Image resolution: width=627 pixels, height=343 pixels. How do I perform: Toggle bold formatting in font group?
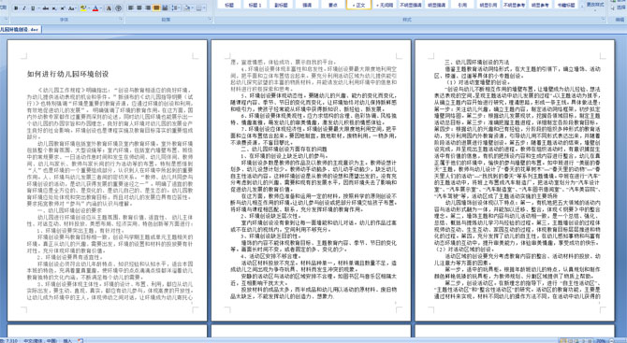(16, 8)
